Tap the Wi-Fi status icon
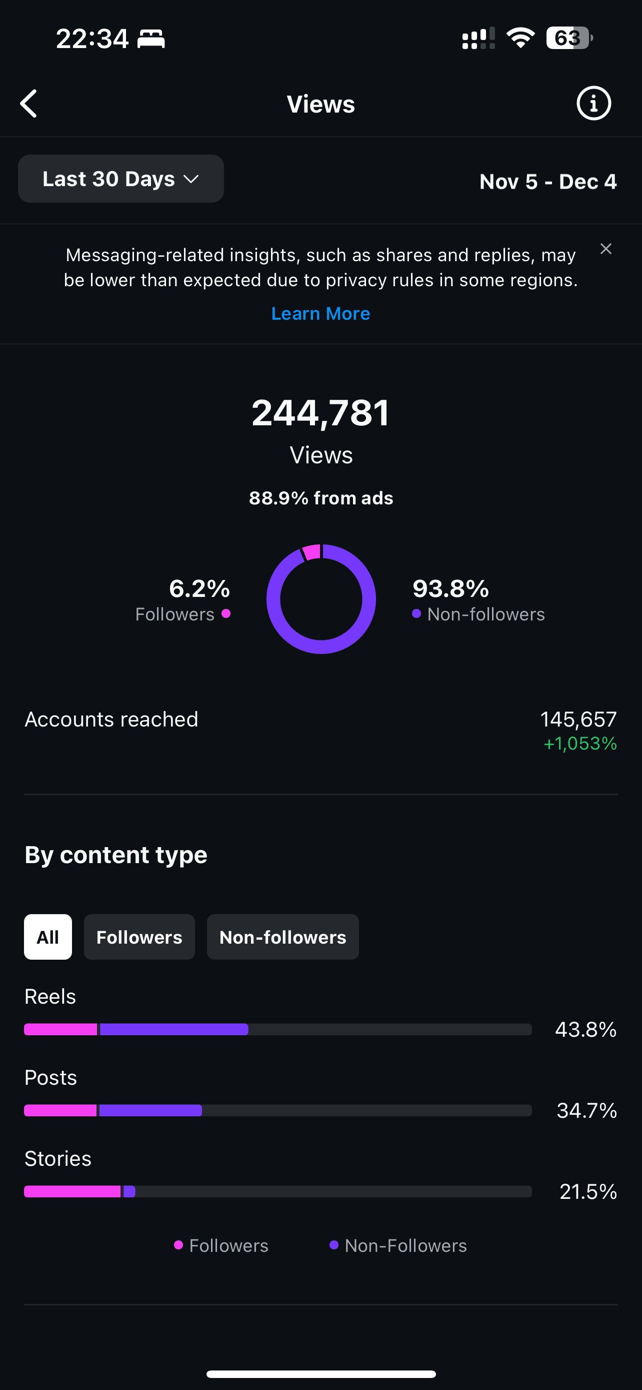 [x=520, y=38]
